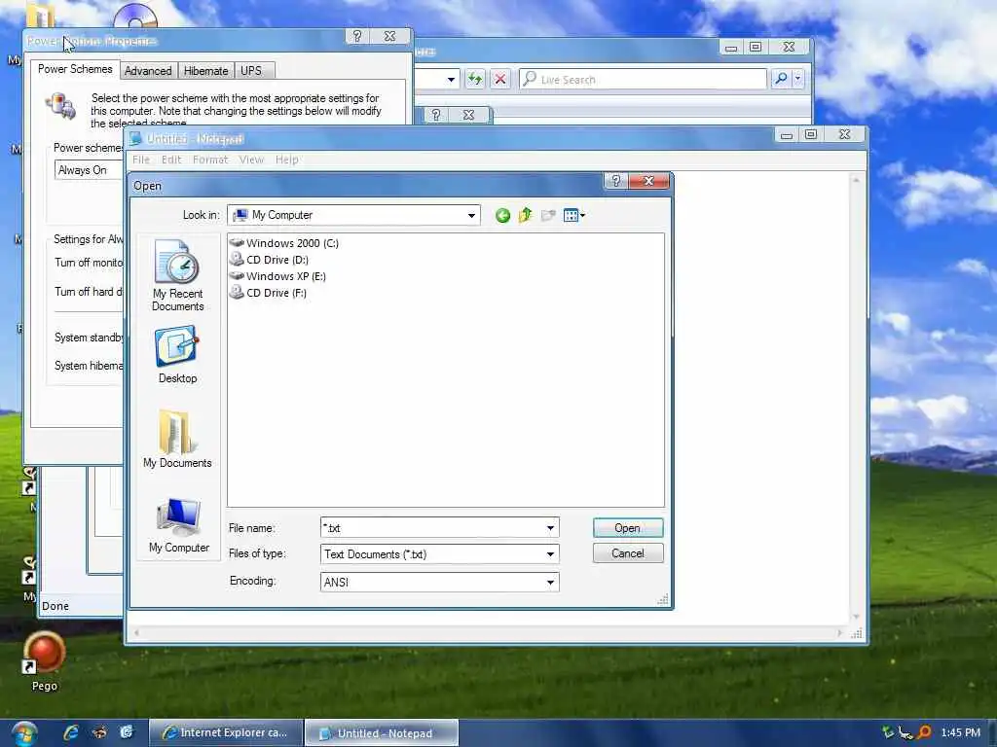Open the Notepad Edit menu
Screen dimensions: 997x747
tap(171, 160)
